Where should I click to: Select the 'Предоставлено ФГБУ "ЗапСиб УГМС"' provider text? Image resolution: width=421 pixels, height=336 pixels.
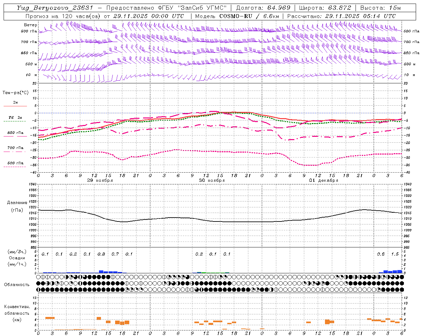167,8
